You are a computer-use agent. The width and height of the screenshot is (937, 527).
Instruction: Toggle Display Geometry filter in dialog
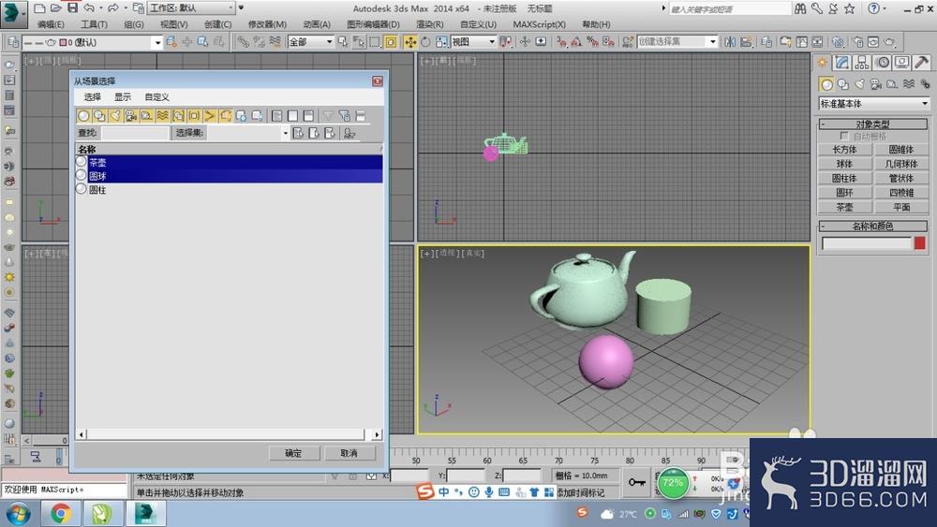(83, 116)
